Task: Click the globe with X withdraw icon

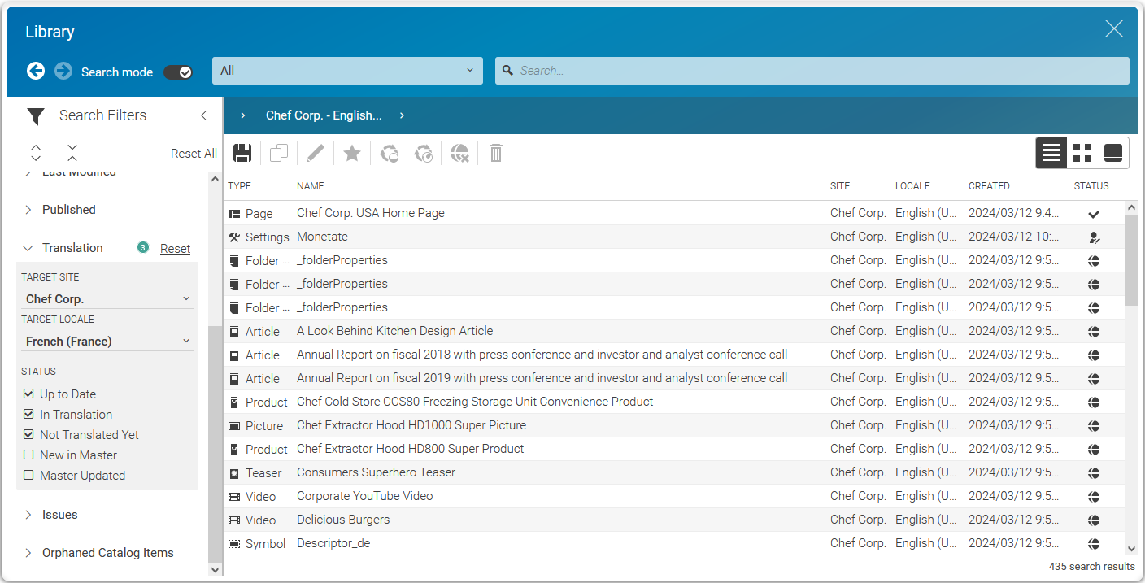Action: click(460, 153)
